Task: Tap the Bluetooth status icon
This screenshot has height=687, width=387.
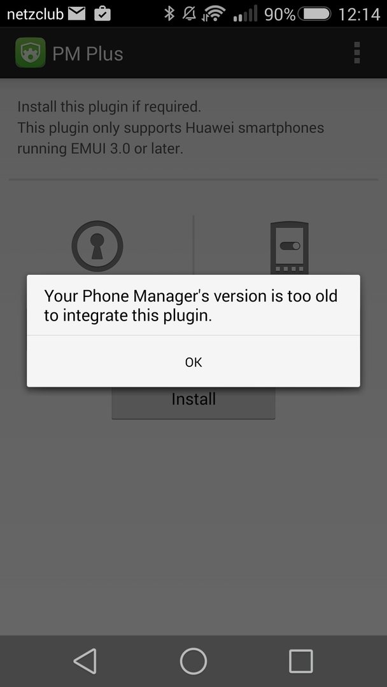Action: (x=169, y=13)
